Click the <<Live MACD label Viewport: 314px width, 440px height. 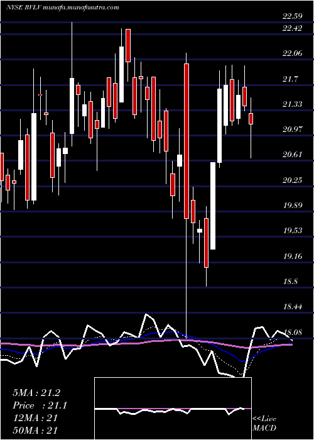[264, 424]
